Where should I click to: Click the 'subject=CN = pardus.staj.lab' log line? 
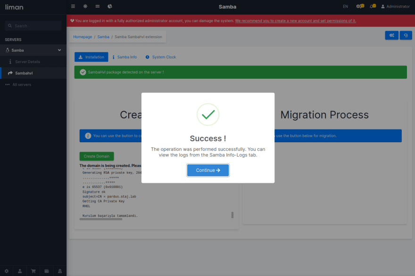pos(109,197)
